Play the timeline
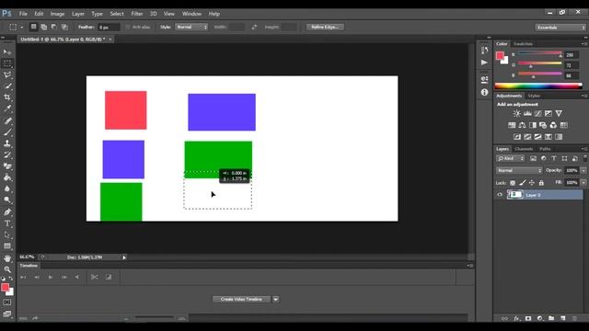Viewport: 589px width, 331px height. point(51,277)
